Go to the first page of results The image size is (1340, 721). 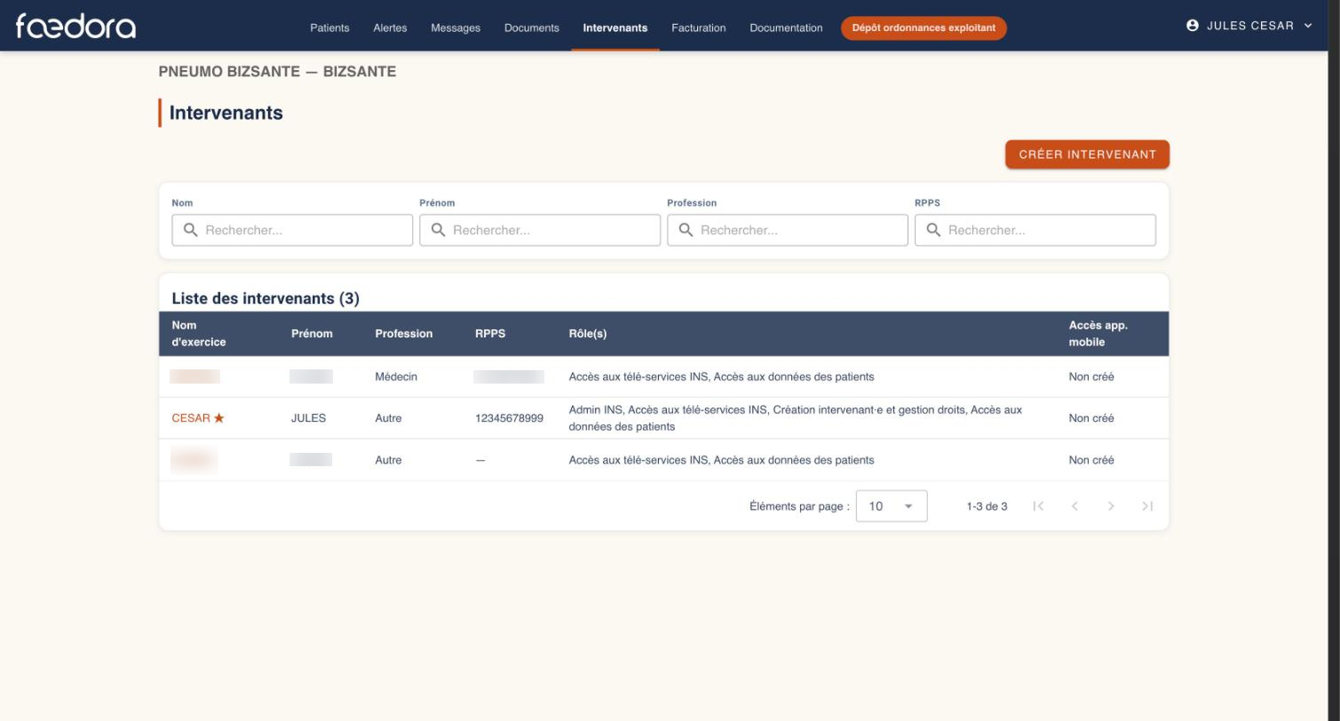coord(1038,506)
